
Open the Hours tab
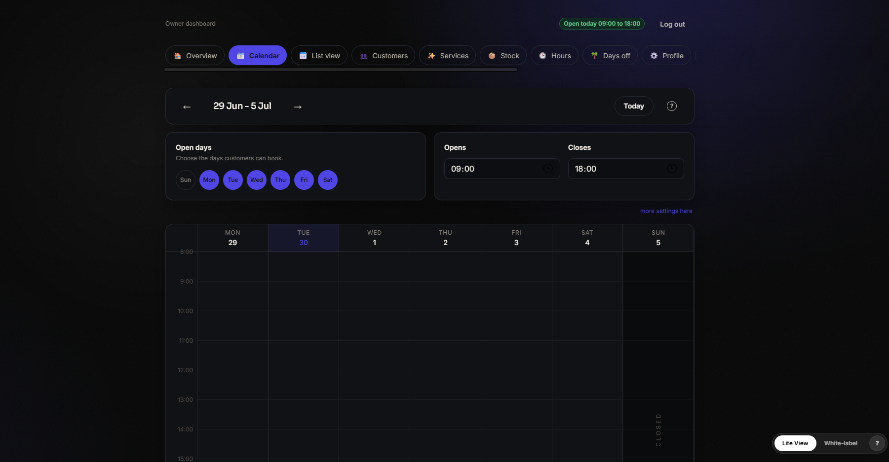coord(554,56)
